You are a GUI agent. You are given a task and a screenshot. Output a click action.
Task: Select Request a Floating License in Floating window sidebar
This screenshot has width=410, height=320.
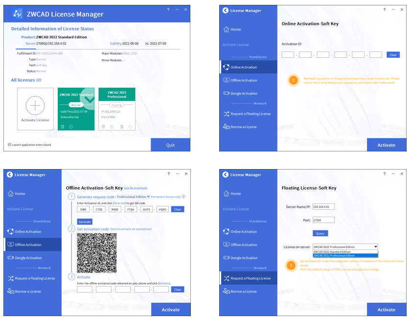(x=249, y=278)
